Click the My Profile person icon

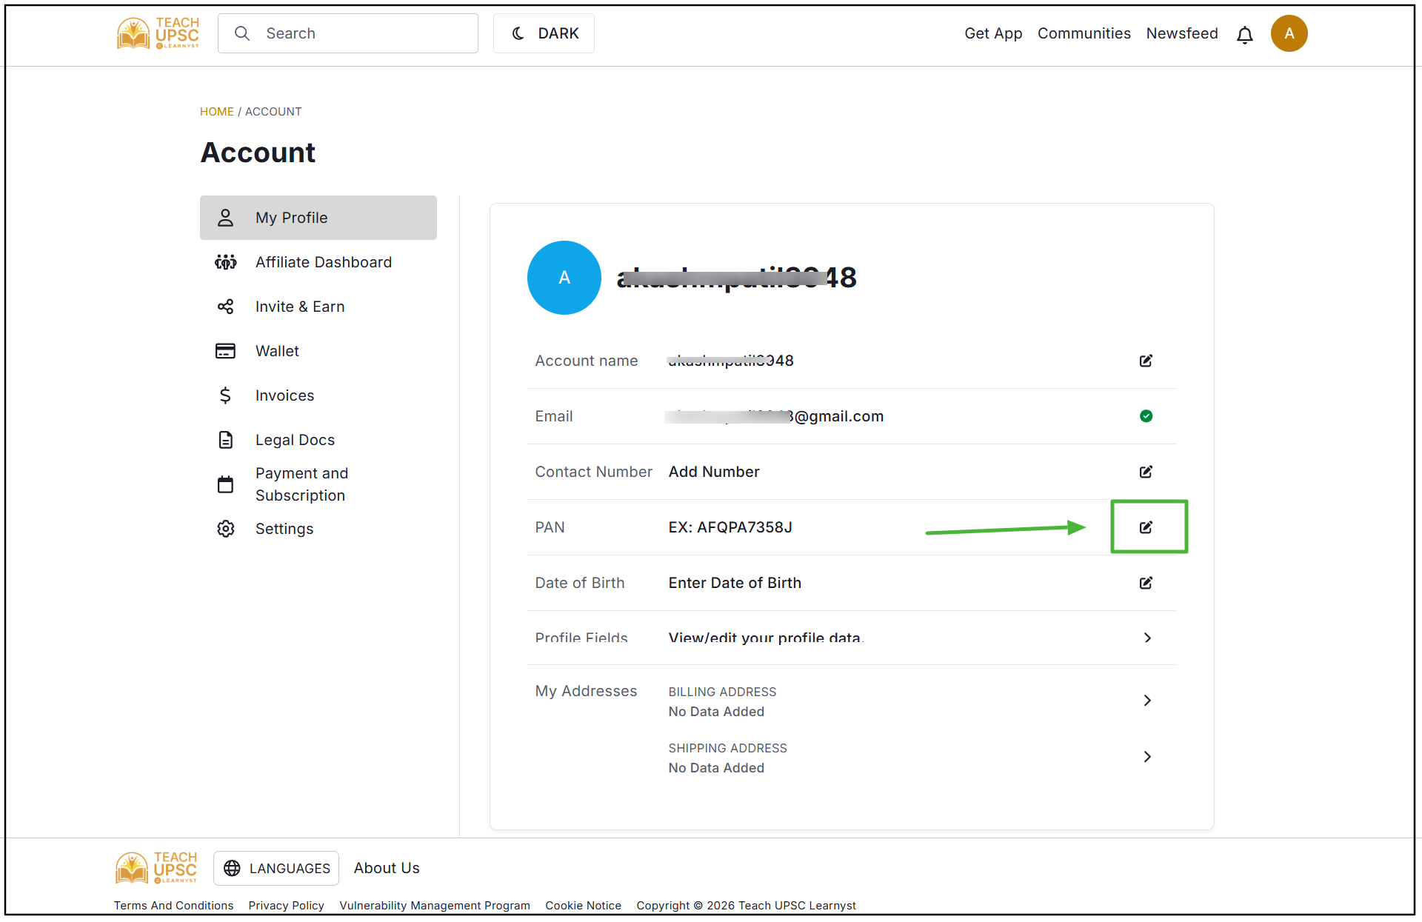coord(225,218)
